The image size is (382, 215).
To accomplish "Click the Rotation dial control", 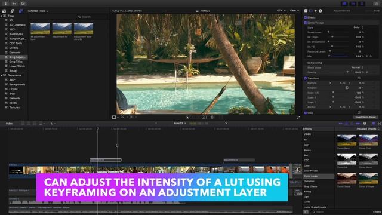I will coord(347,88).
